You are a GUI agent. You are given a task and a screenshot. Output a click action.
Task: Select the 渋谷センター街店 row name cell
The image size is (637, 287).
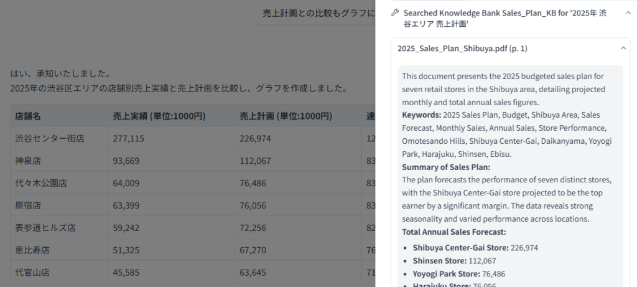point(50,138)
